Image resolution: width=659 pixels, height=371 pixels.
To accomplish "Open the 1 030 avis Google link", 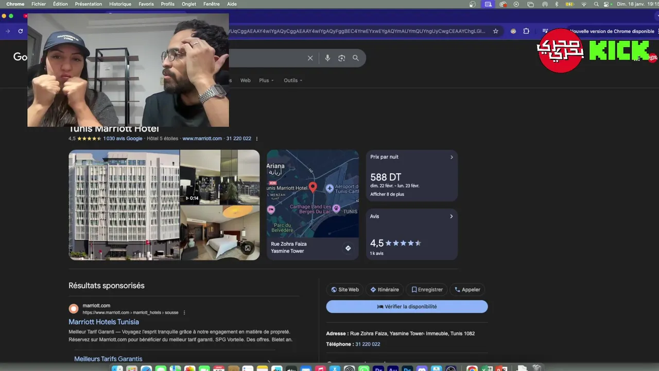I will click(123, 139).
